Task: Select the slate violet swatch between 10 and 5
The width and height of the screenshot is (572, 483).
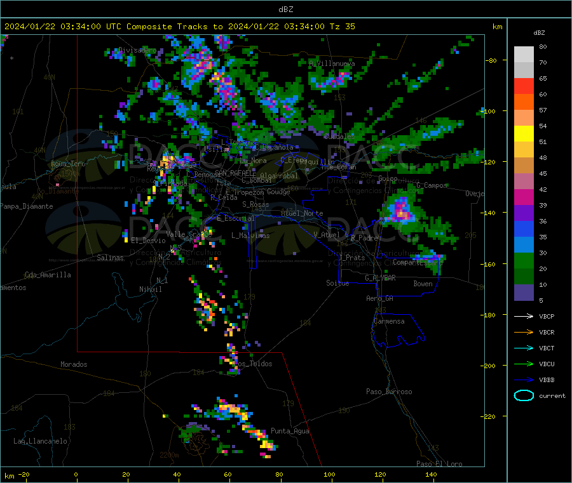Action: click(x=524, y=293)
